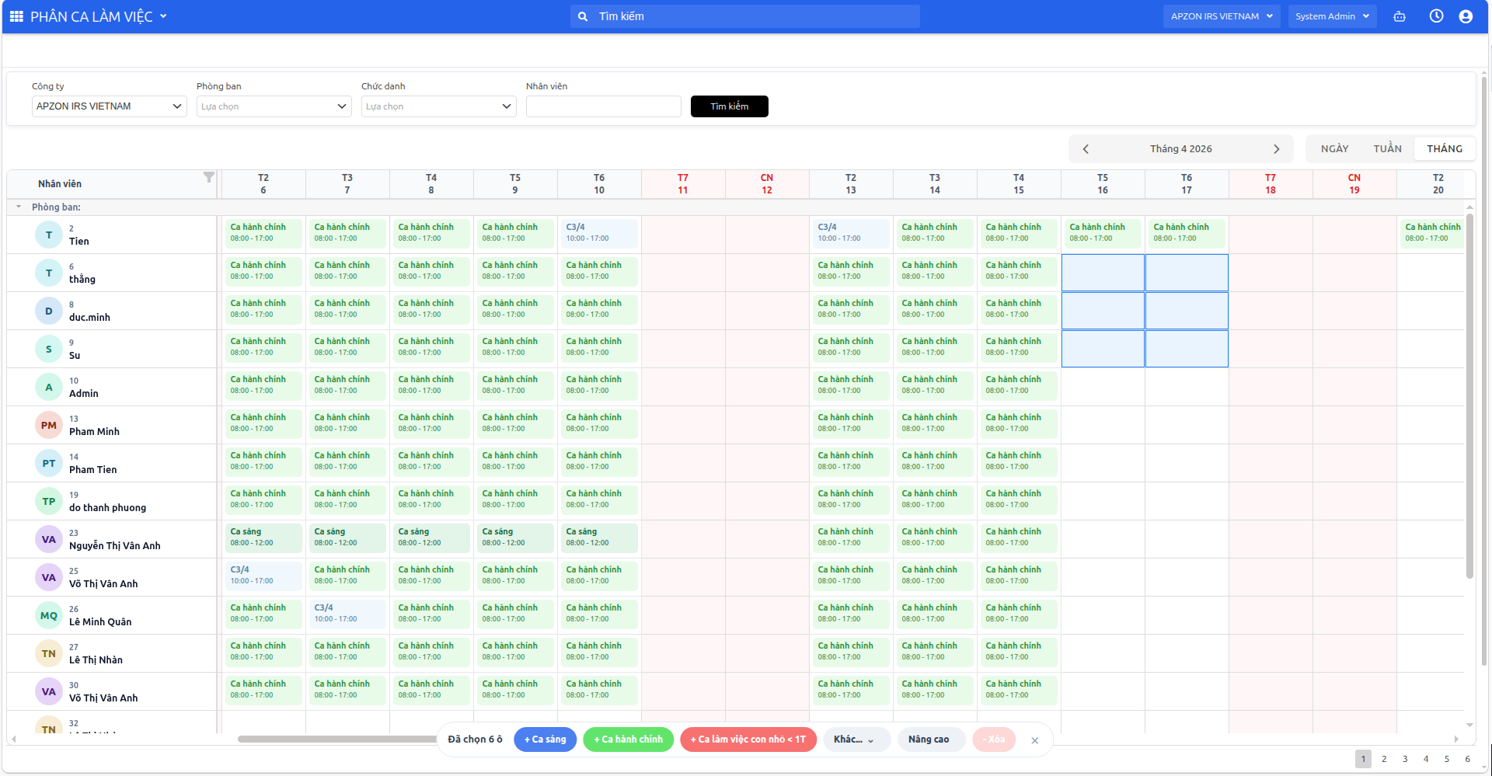Click the schedule vertical scrollbar

tap(1469, 396)
